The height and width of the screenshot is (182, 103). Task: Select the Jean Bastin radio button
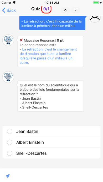click(10, 131)
